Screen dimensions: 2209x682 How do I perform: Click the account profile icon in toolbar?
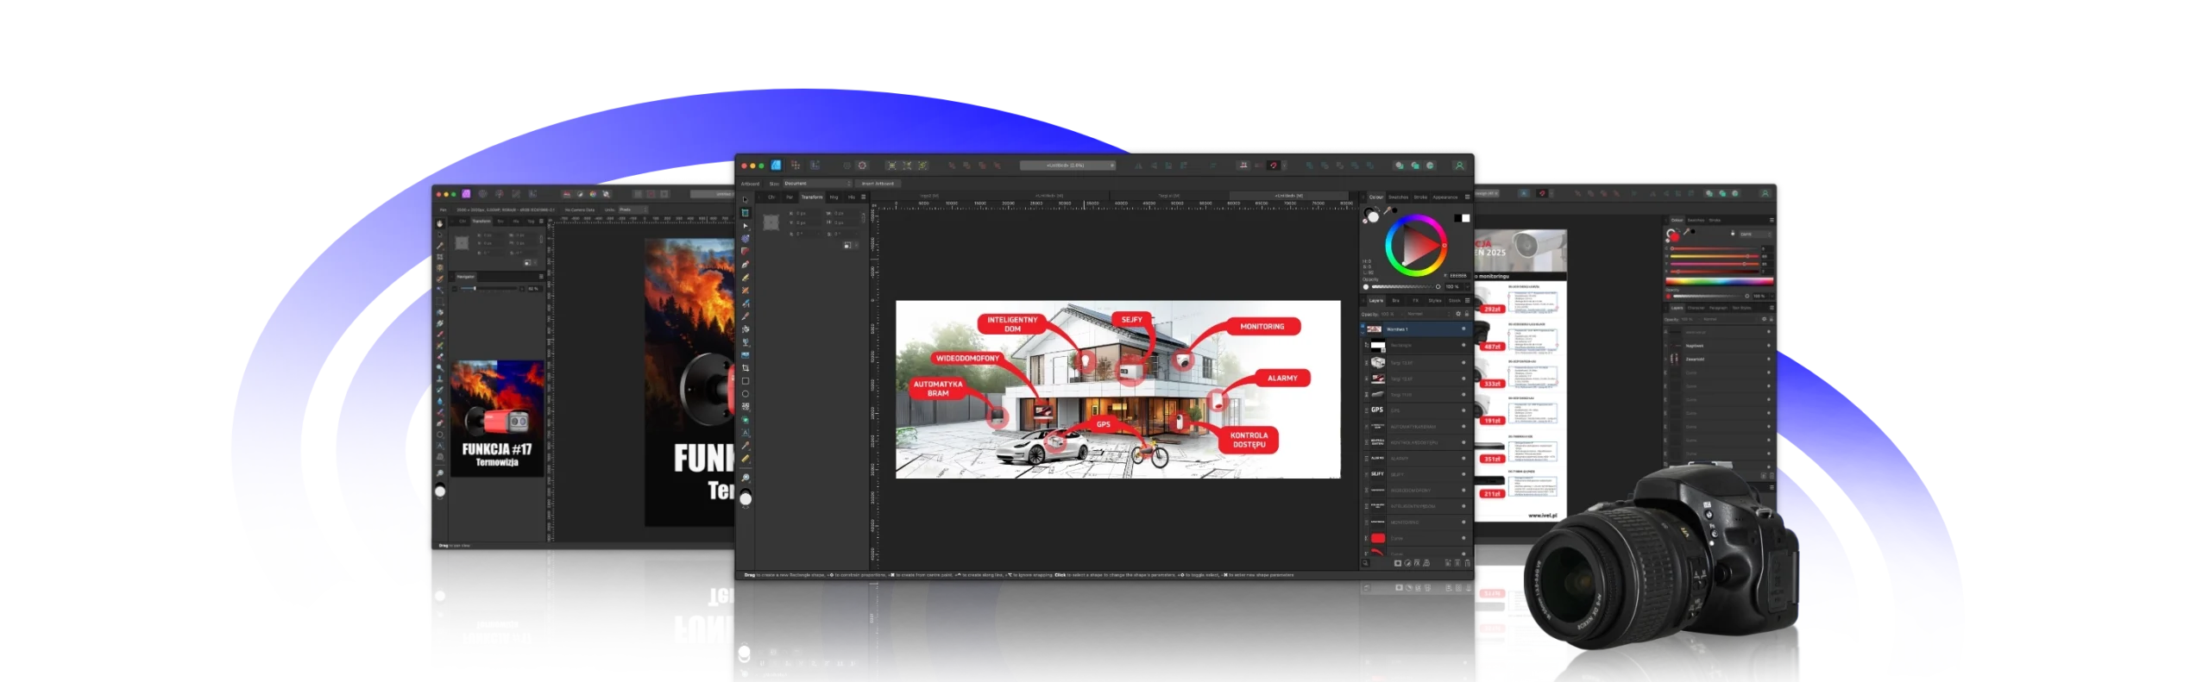pos(1459,166)
